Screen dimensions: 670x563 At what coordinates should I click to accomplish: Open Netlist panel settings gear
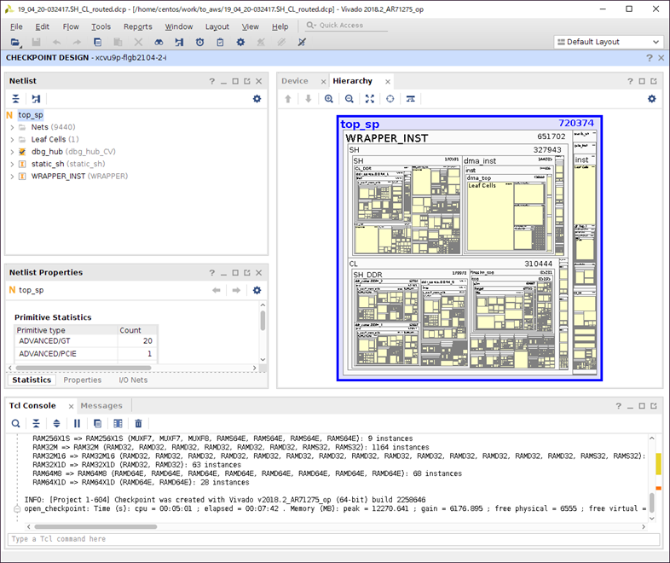click(x=257, y=99)
